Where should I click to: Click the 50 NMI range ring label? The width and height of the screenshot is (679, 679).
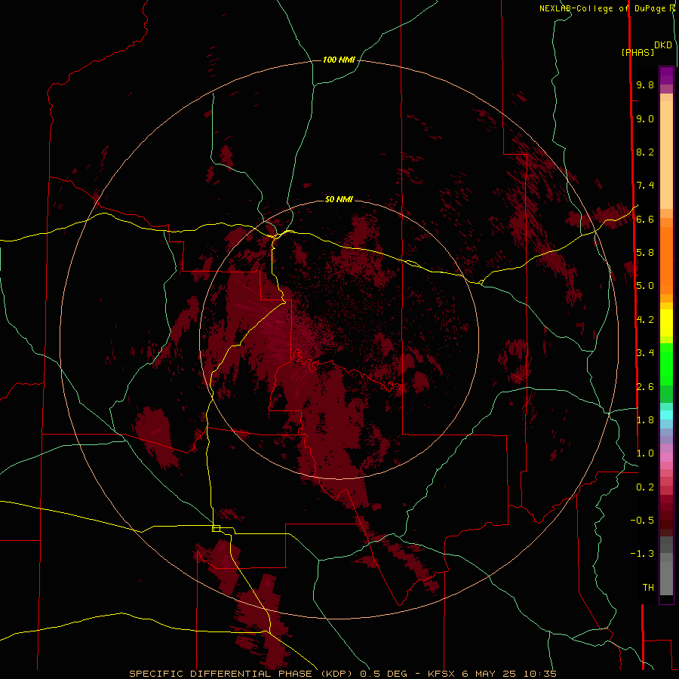[339, 199]
